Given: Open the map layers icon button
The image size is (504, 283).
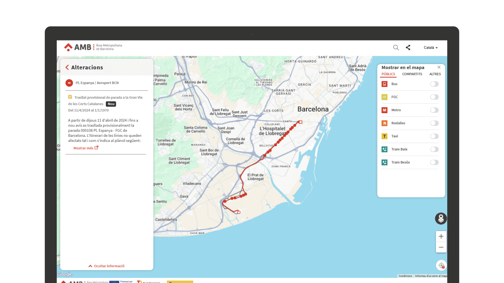Looking at the screenshot, I should click(x=441, y=219).
